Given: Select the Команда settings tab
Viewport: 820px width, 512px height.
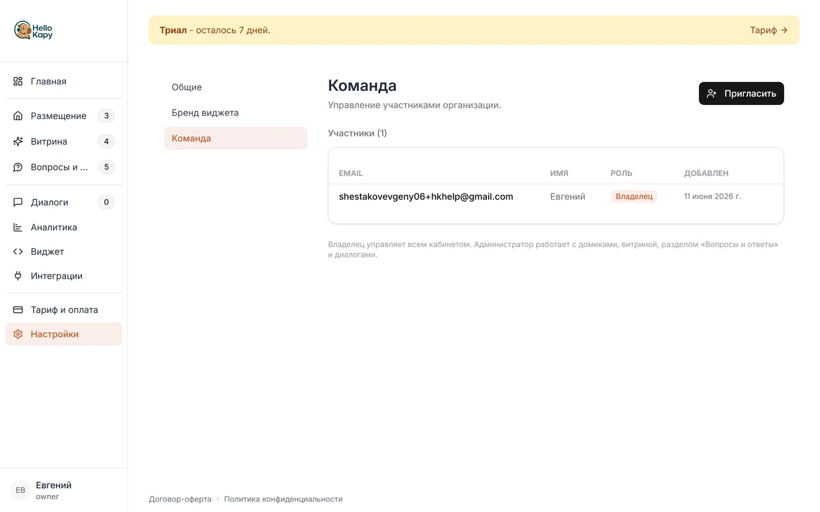Looking at the screenshot, I should [x=236, y=138].
